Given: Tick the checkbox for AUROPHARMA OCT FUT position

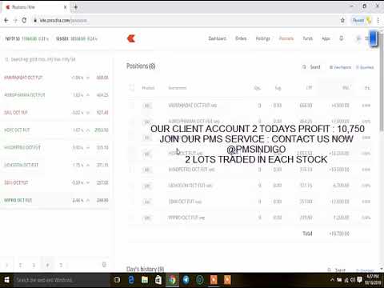Looking at the screenshot, I should (132, 122).
